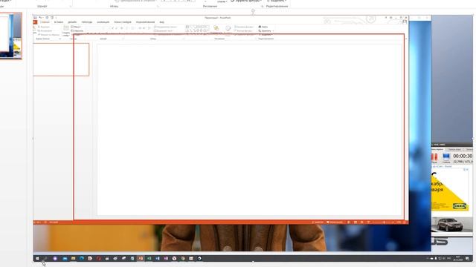The width and height of the screenshot is (476, 267).
Task: Click the Экспресс-стили quick styles icon
Action: tap(228, 29)
